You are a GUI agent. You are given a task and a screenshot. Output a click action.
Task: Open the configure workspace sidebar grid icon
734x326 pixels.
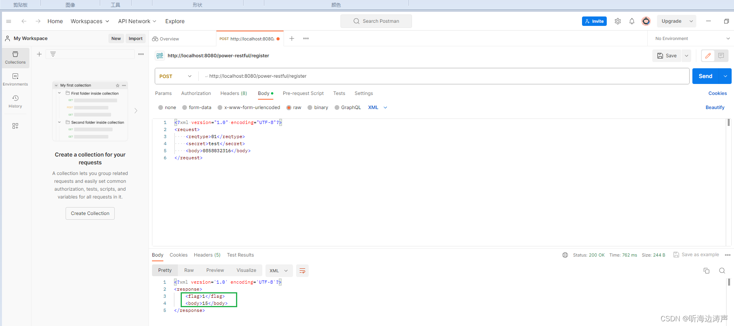pos(15,126)
